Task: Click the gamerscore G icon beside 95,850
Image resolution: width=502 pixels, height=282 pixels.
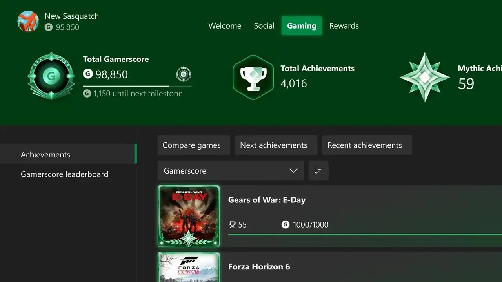Action: [x=49, y=27]
